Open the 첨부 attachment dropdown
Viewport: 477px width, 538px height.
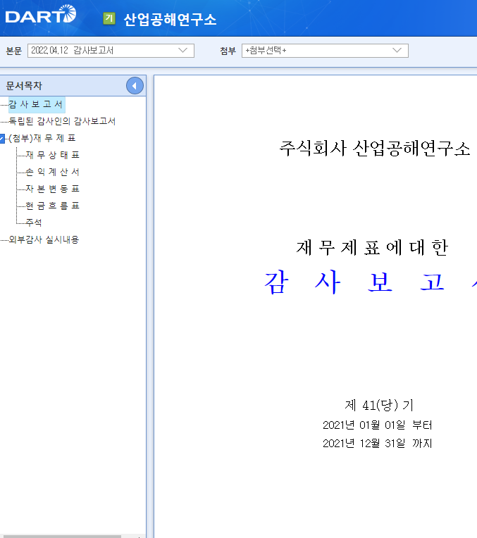325,51
